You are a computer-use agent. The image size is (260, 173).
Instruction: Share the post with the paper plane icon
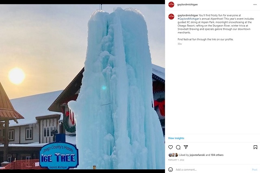(186, 147)
